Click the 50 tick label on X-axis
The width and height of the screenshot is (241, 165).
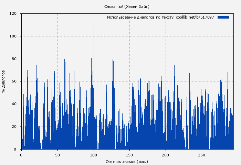pos(57,155)
